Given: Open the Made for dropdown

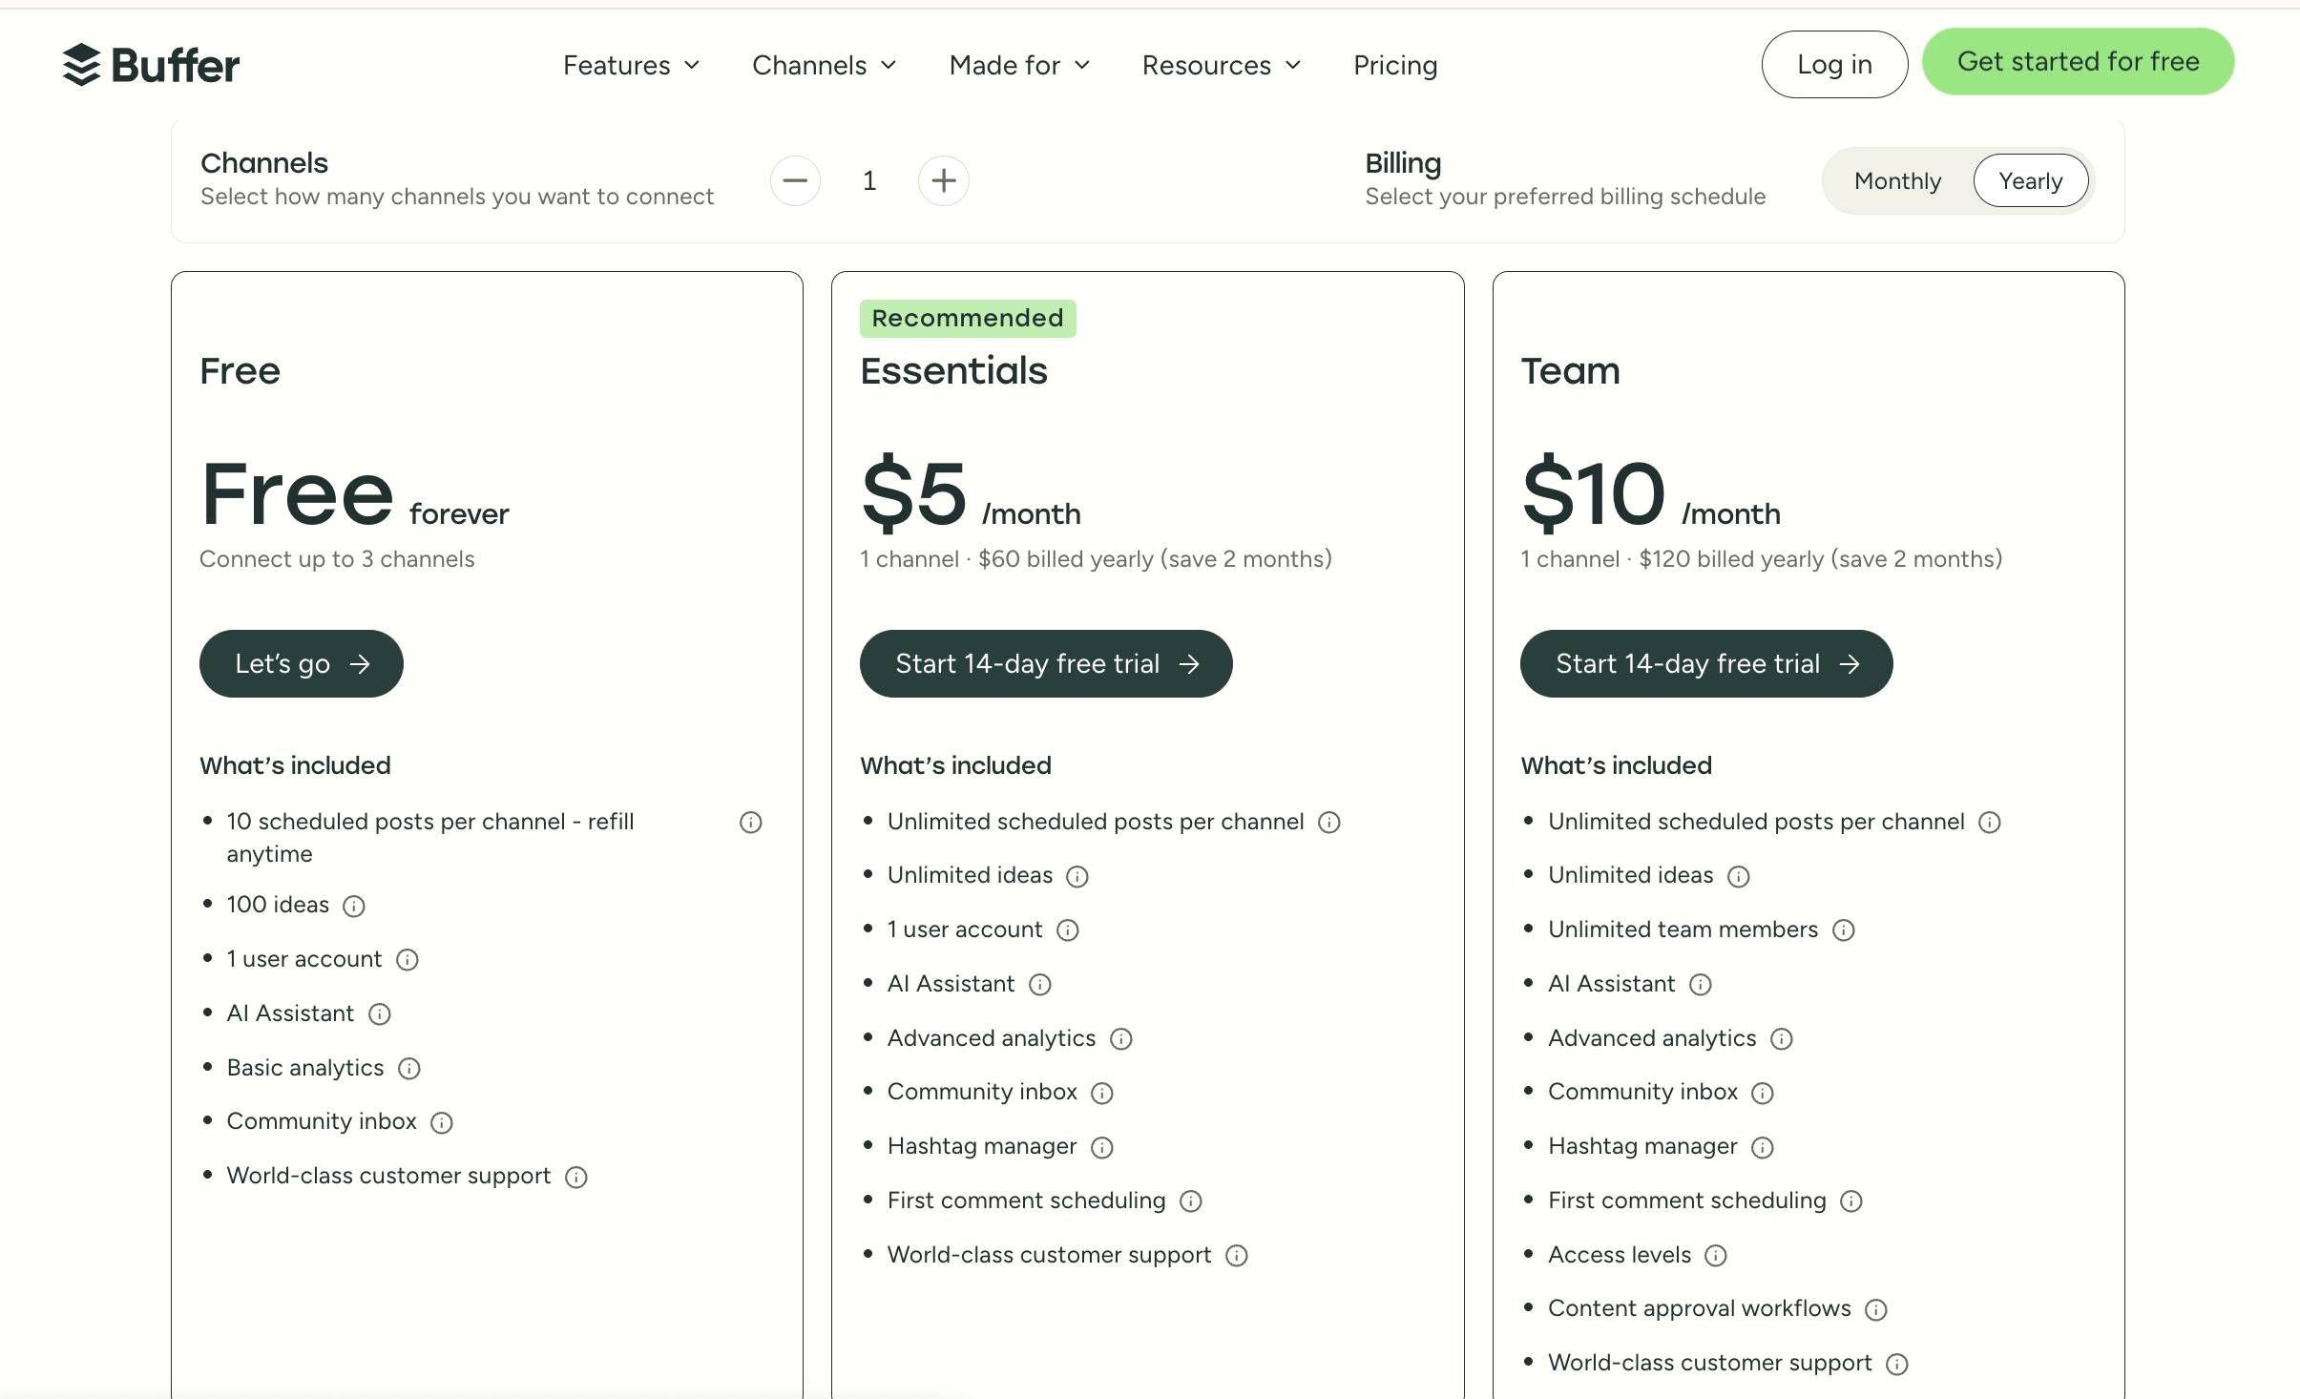Looking at the screenshot, I should coord(1019,65).
